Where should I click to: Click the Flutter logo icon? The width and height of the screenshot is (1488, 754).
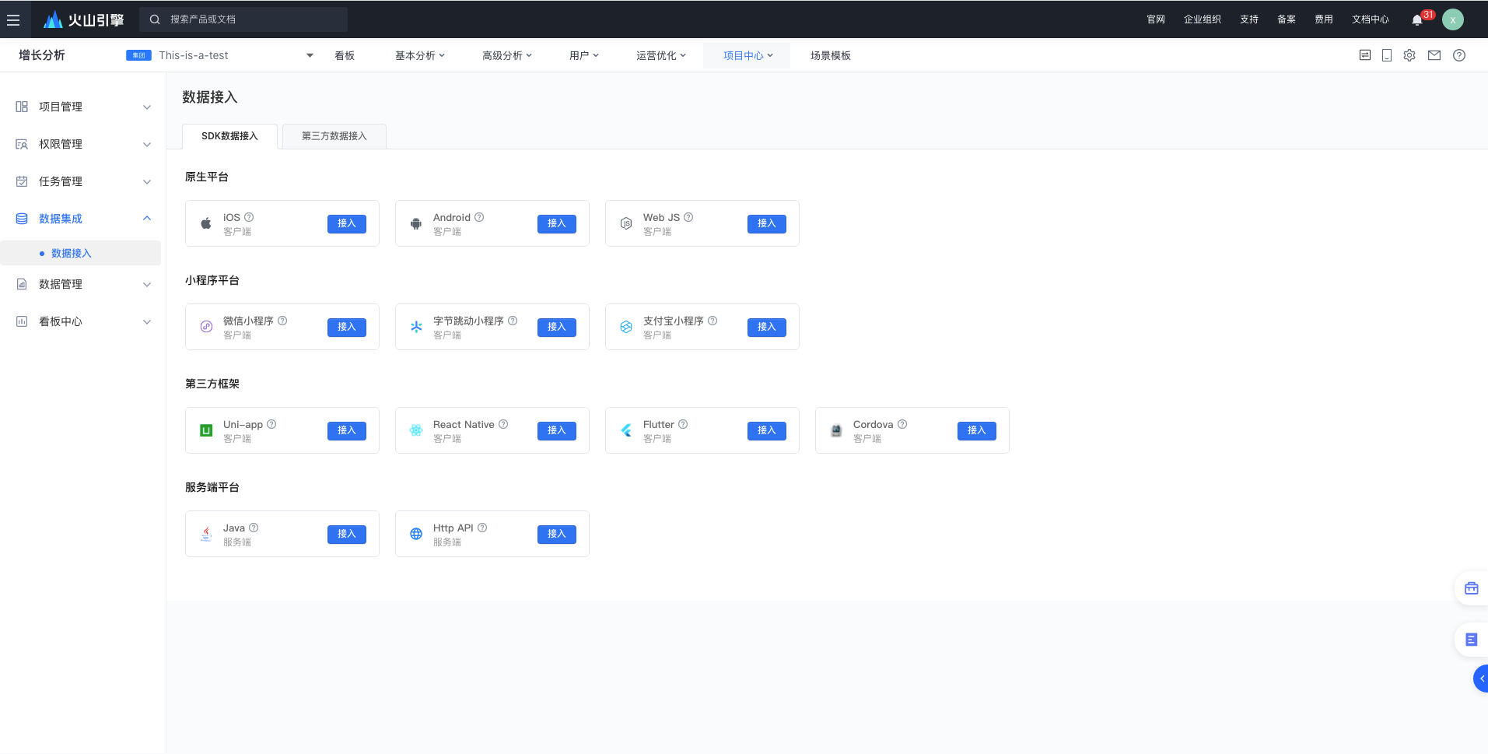(626, 430)
